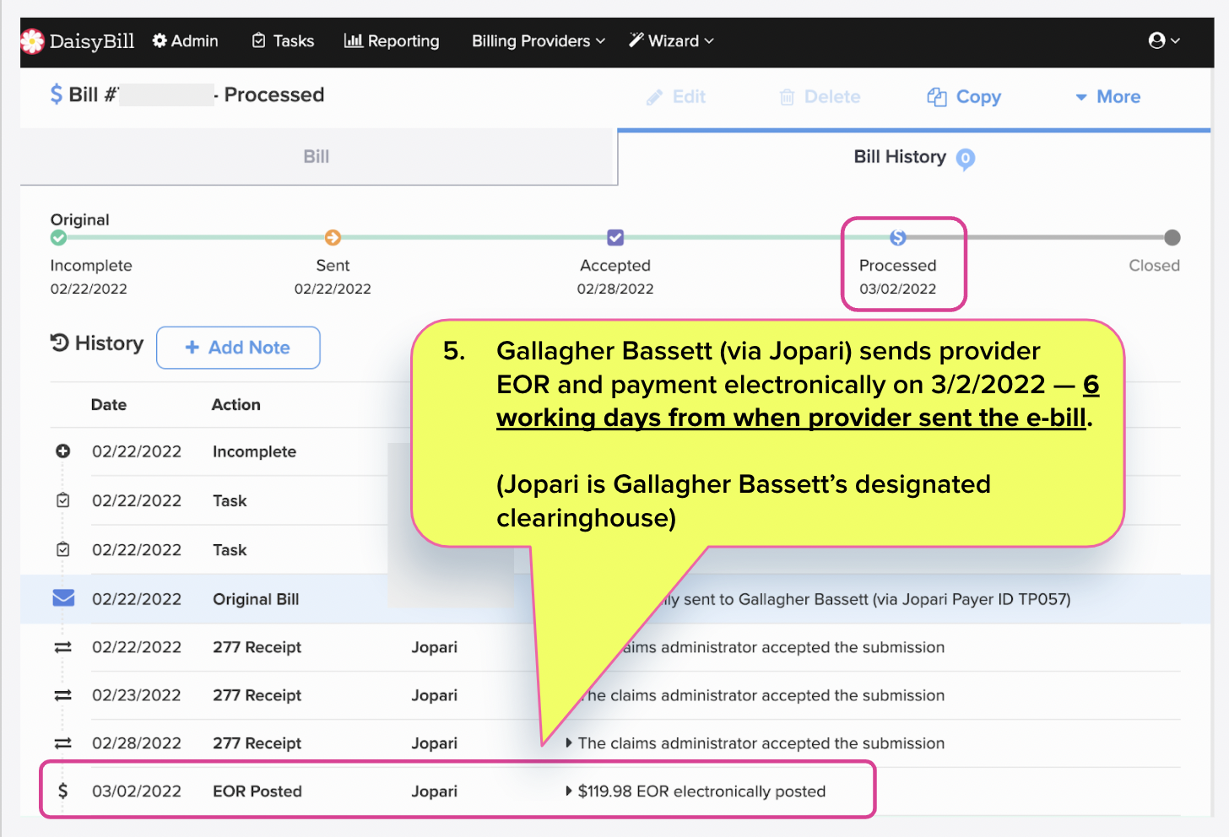Image resolution: width=1229 pixels, height=837 pixels.
Task: Click the Add Note button
Action: tap(238, 348)
